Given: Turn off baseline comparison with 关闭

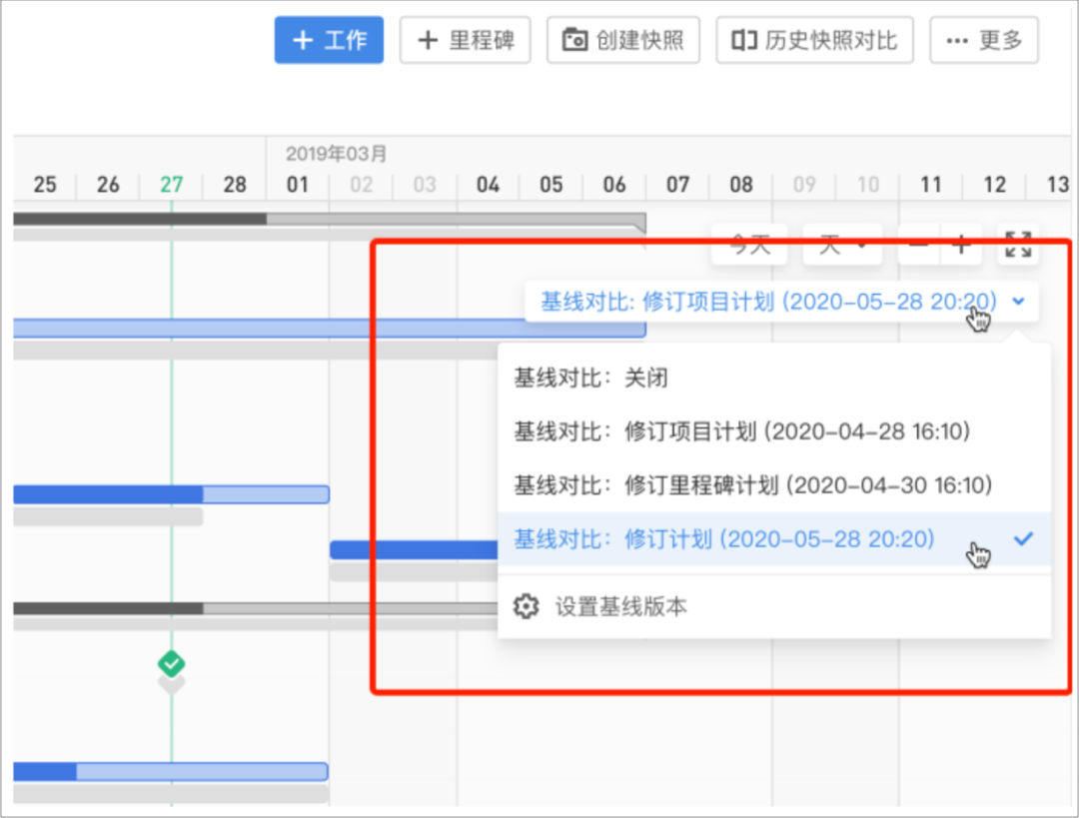Looking at the screenshot, I should (x=590, y=378).
